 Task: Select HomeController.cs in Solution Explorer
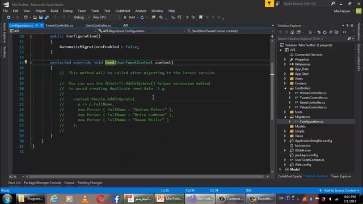click(313, 93)
